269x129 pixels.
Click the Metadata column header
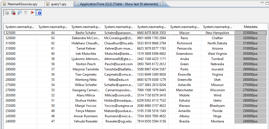[250, 27]
